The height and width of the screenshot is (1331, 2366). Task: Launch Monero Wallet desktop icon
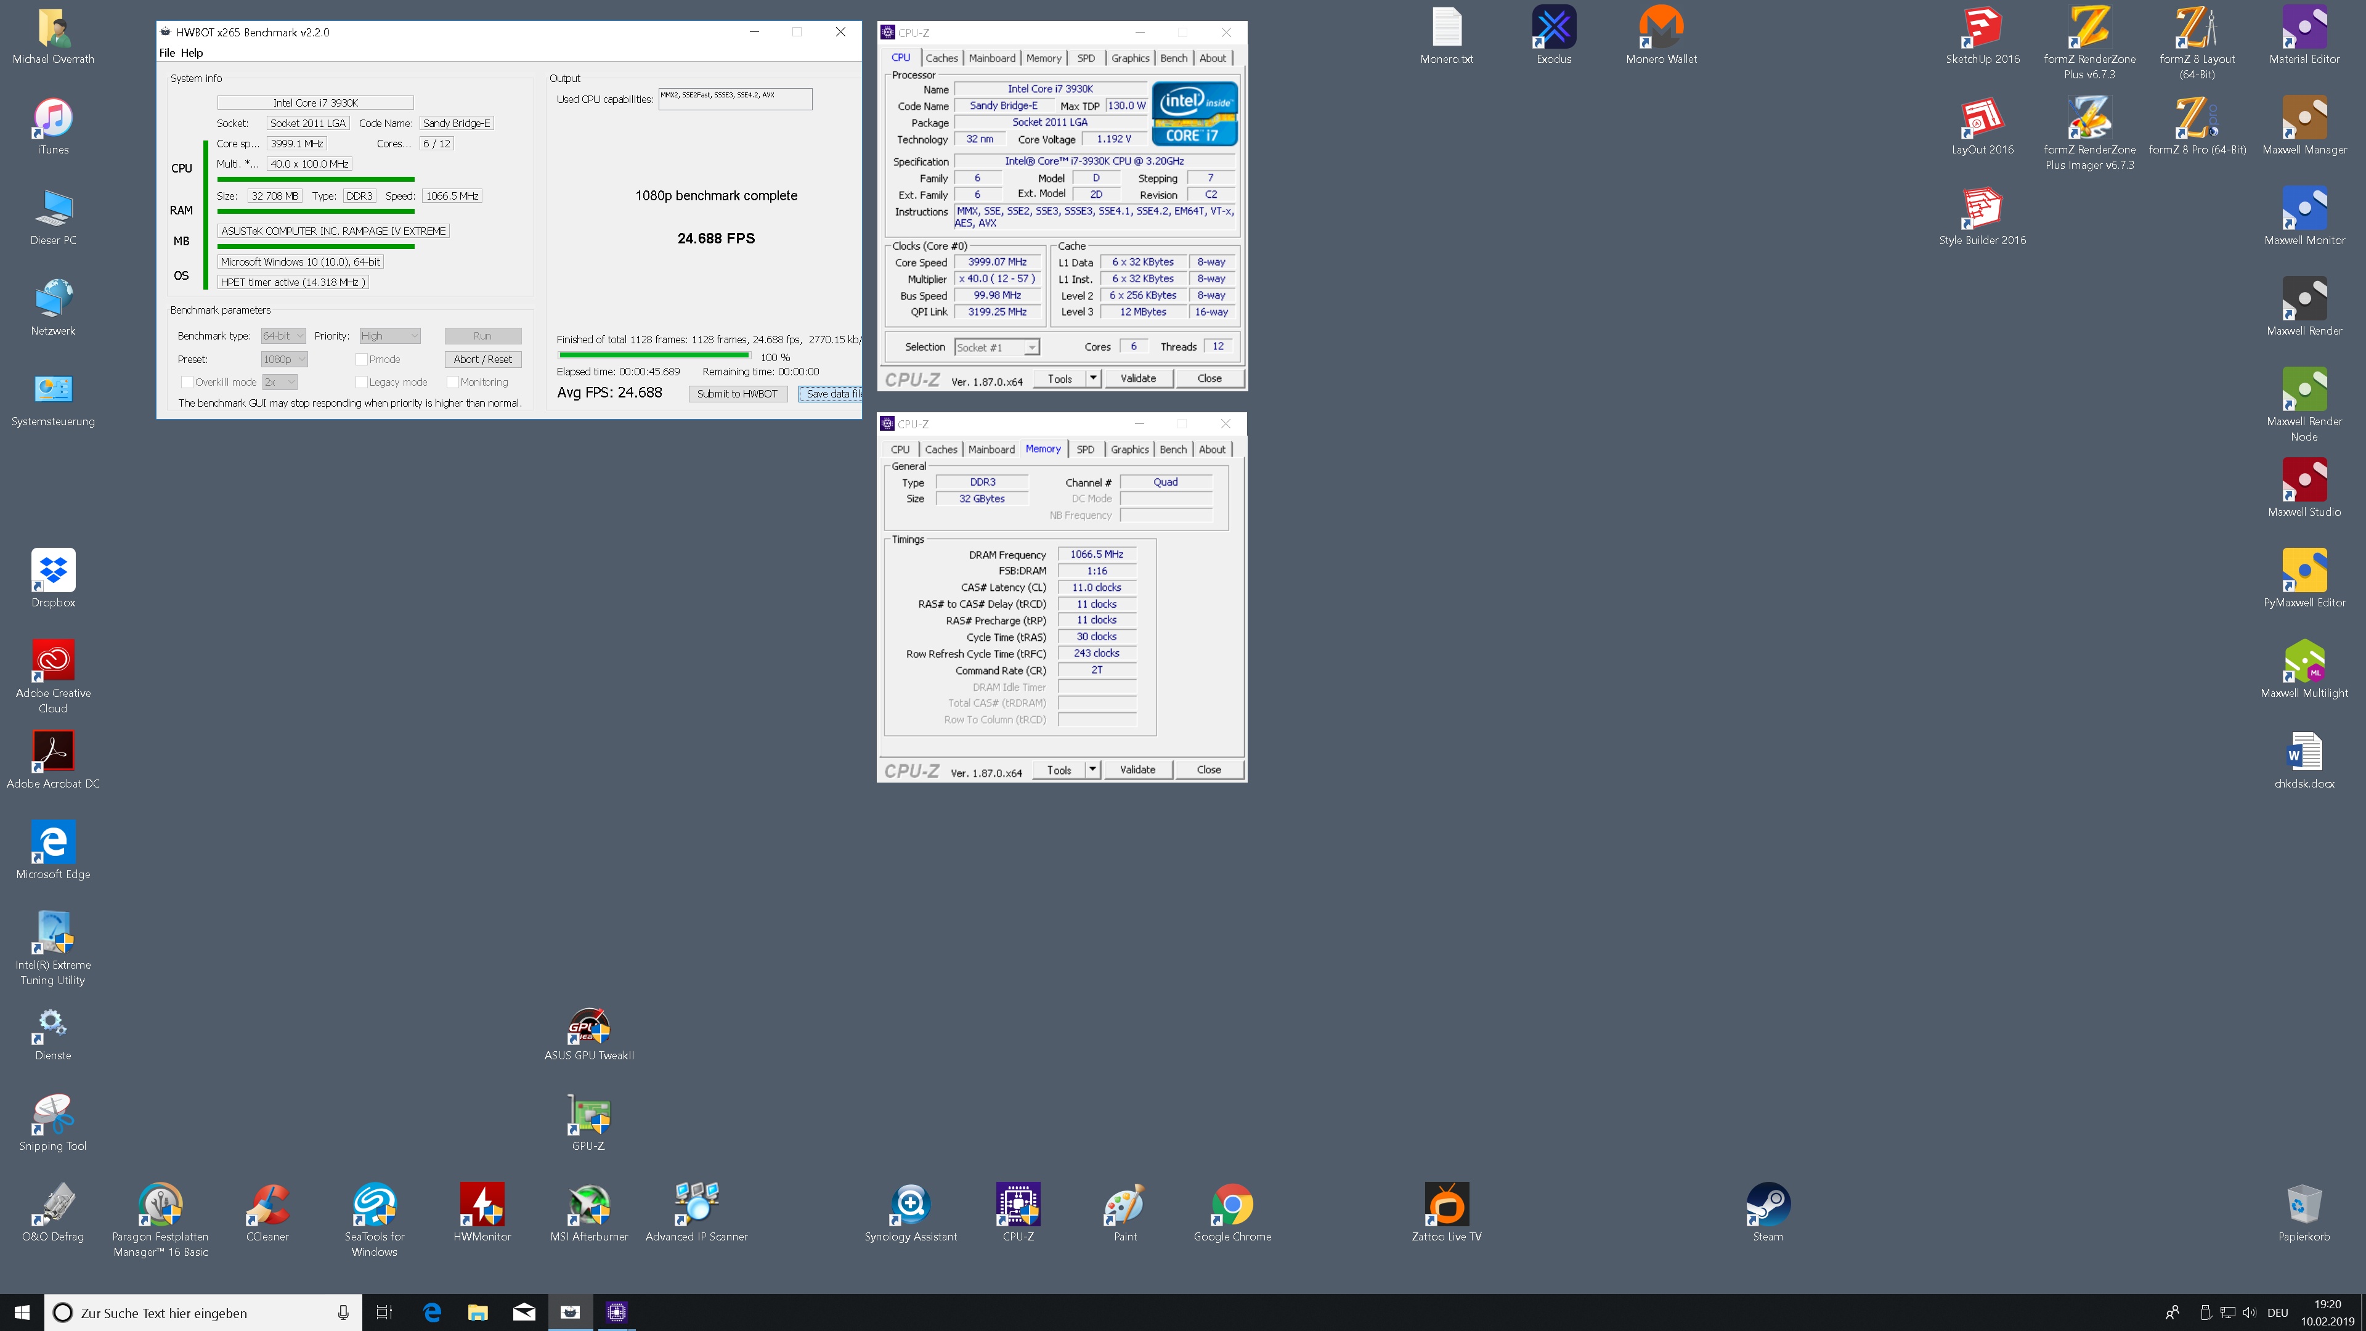coord(1662,35)
